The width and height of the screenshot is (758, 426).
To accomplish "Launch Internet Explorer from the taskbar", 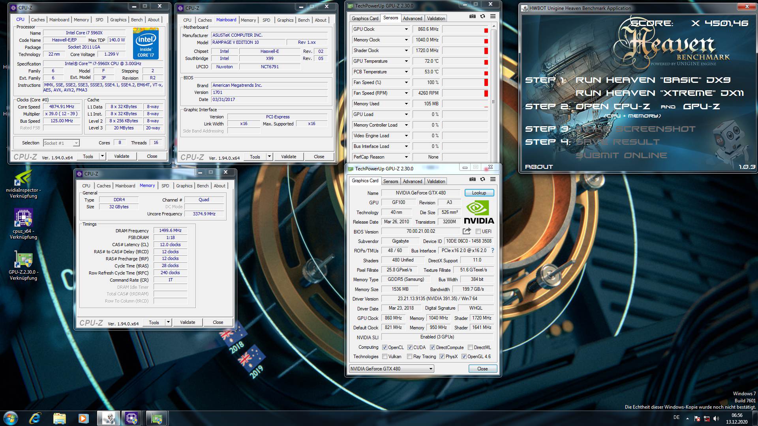I will [35, 418].
